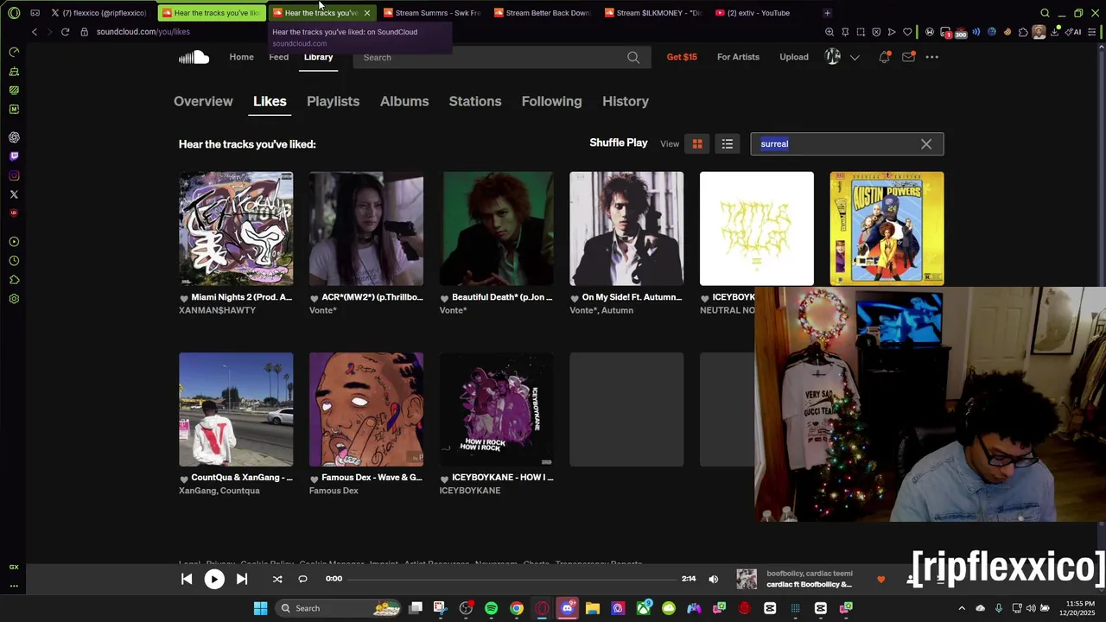Switch to the Playlists tab
This screenshot has height=622, width=1106.
pos(333,101)
